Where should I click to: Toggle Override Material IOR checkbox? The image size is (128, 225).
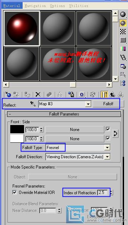coord(14,192)
